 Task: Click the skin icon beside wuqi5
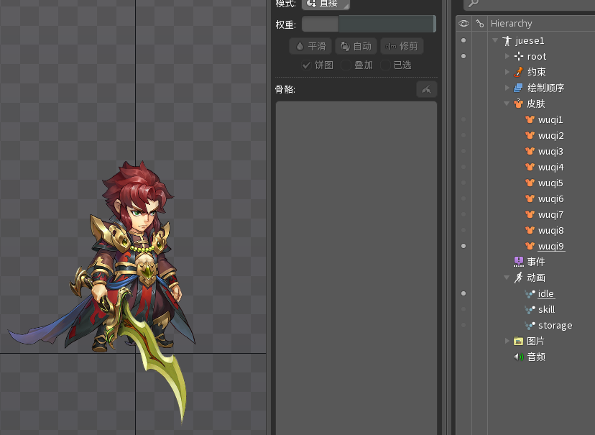click(x=530, y=183)
